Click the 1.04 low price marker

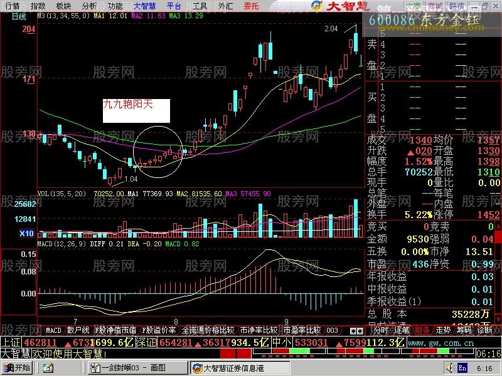pos(131,179)
